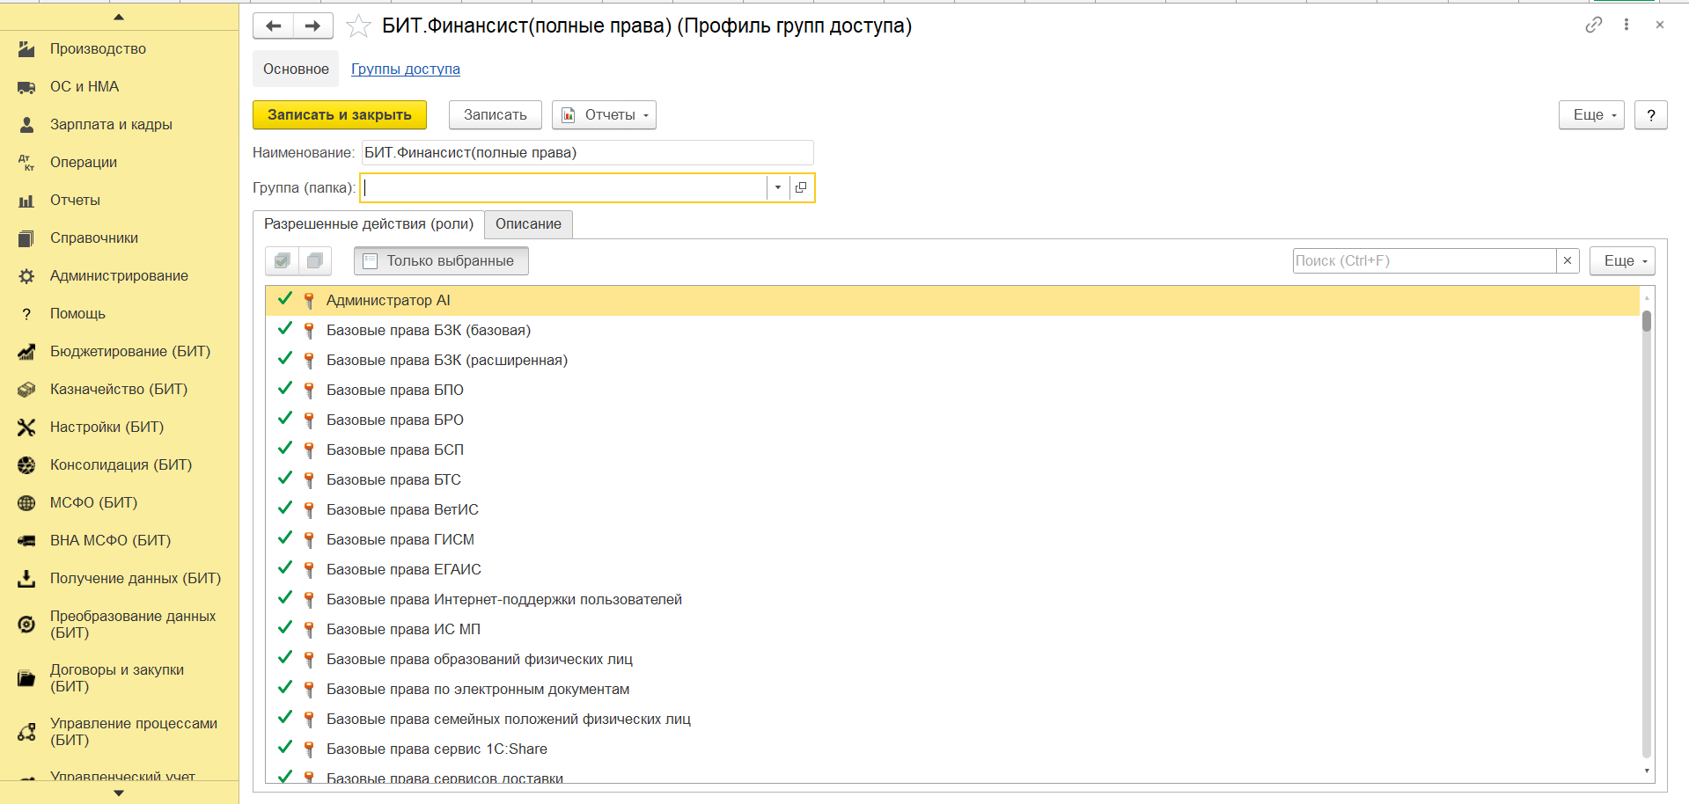The width and height of the screenshot is (1689, 804).
Task: Go forward with right arrow button
Action: coord(313,26)
